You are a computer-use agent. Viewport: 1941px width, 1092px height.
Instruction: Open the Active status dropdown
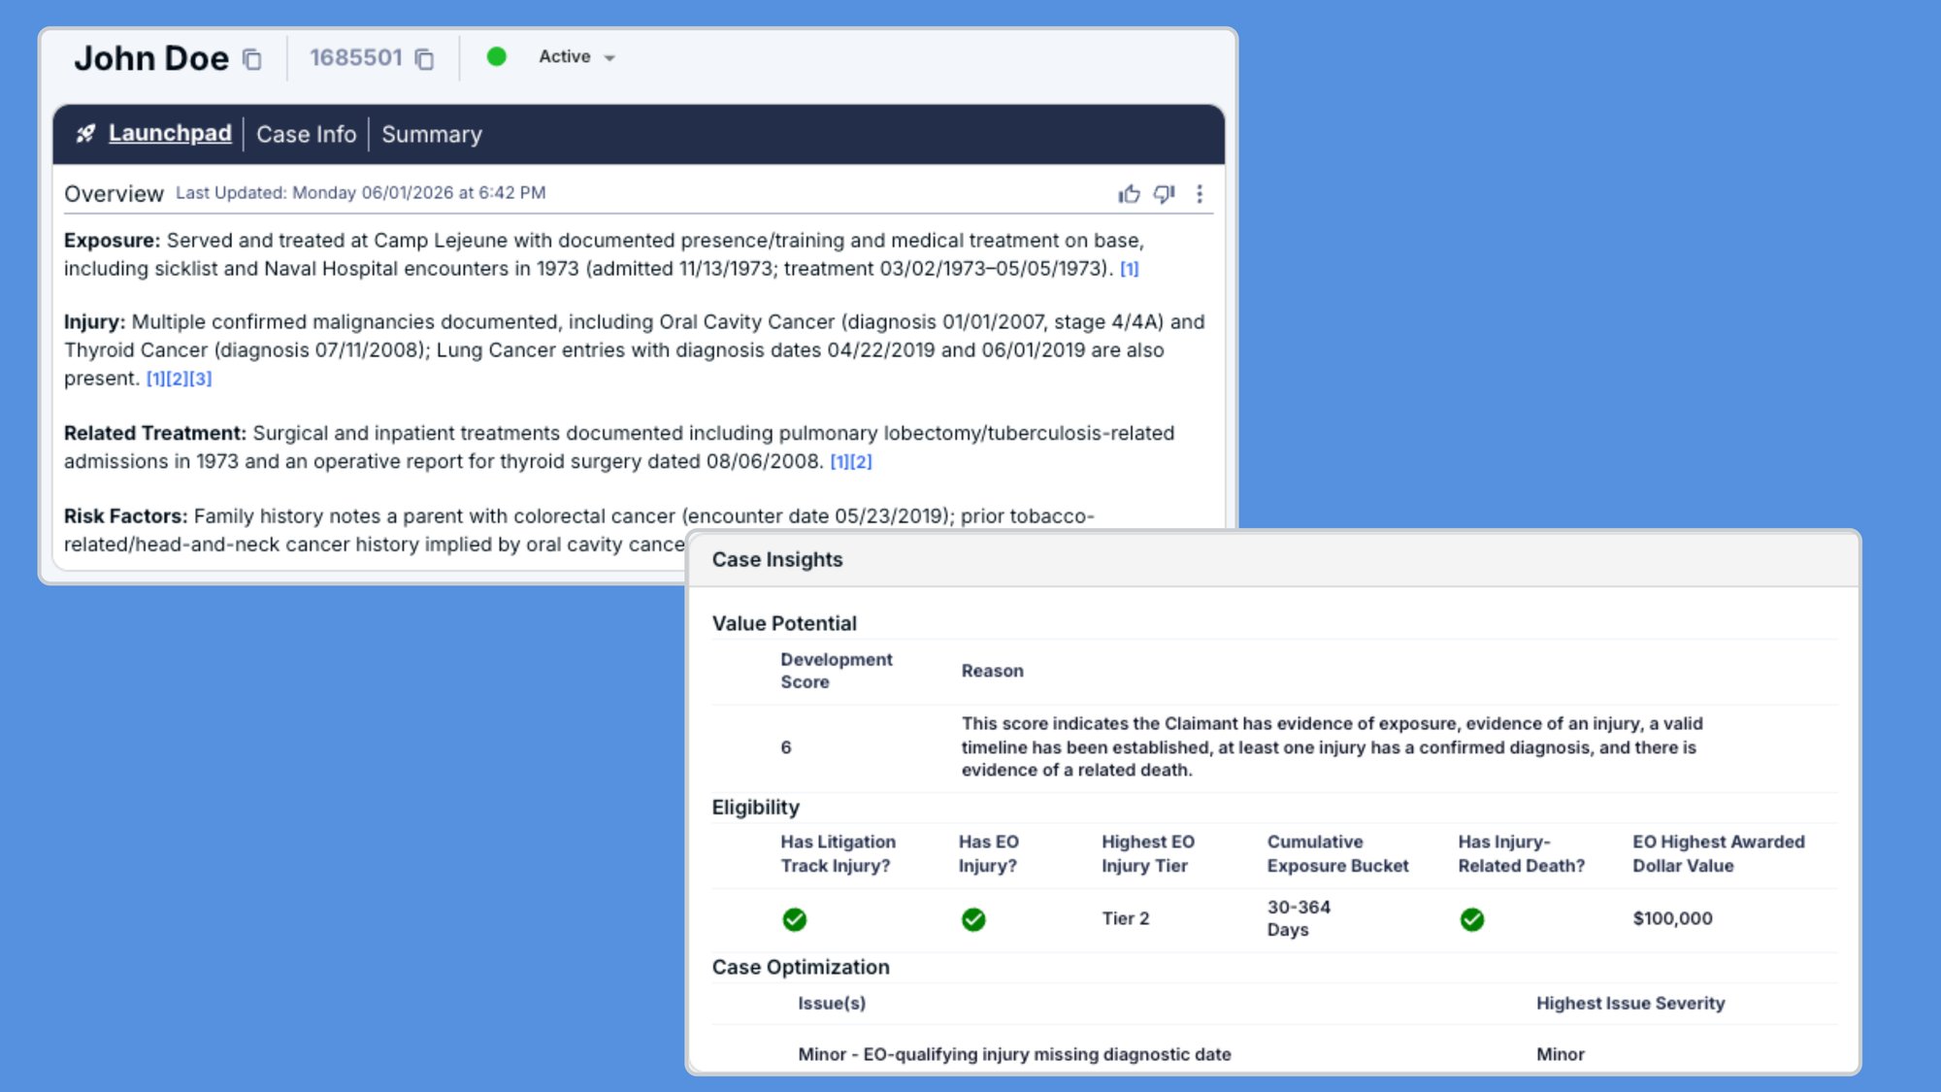click(x=577, y=57)
